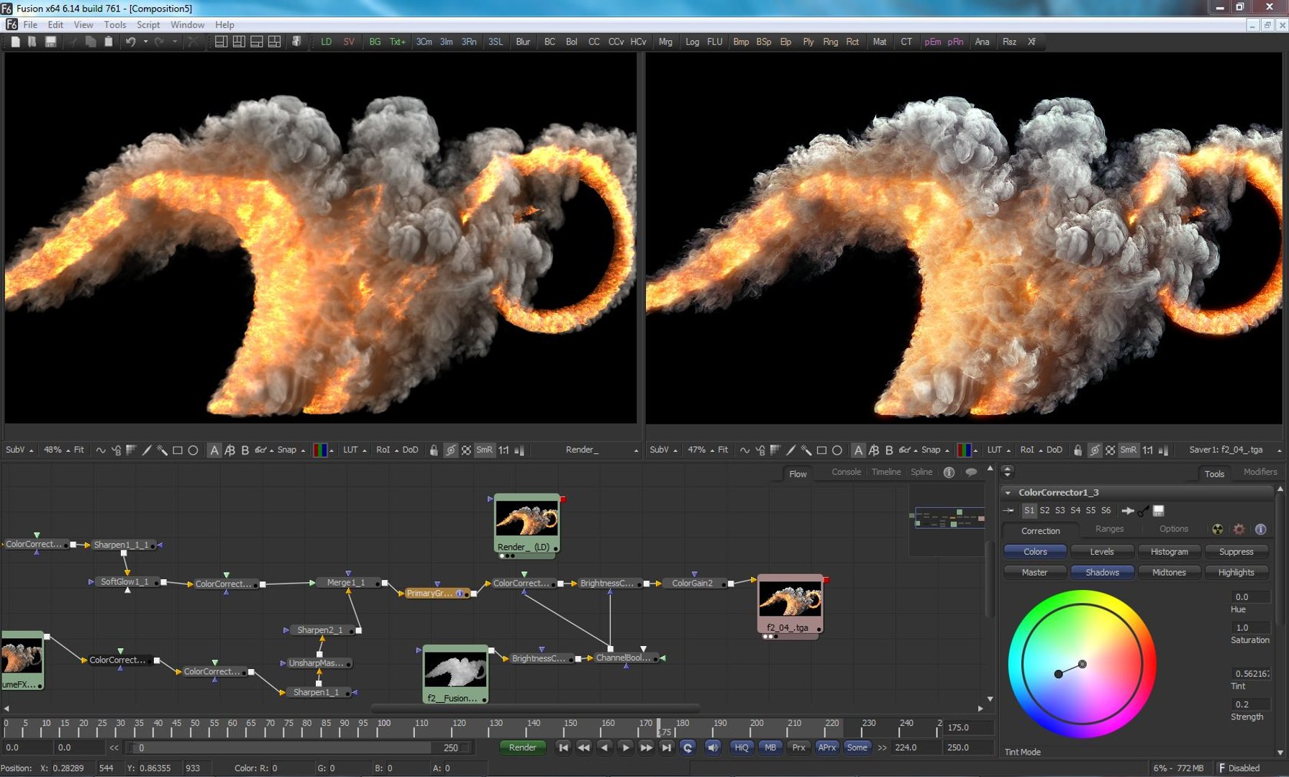Switch to the Timeline tab
This screenshot has width=1289, height=777.
pos(886,472)
